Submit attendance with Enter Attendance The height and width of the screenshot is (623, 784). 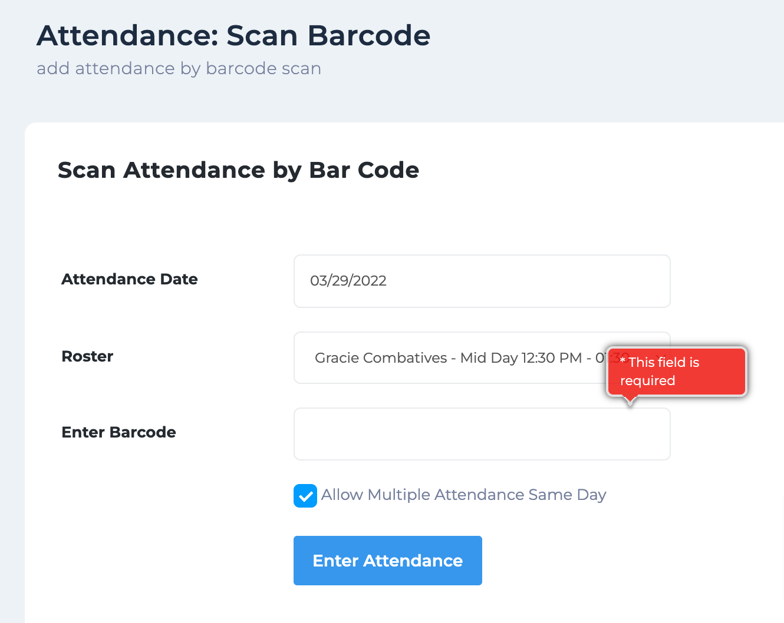(x=387, y=560)
